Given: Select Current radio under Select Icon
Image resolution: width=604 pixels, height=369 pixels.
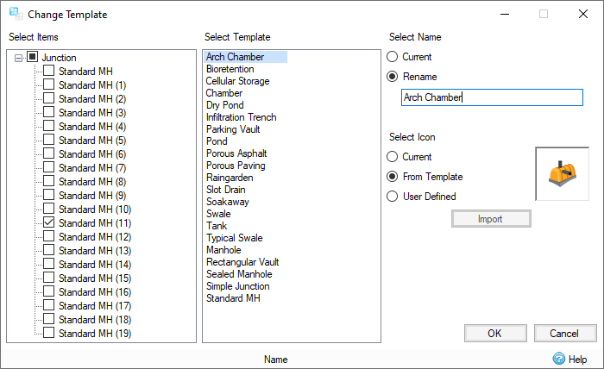Looking at the screenshot, I should (x=393, y=157).
